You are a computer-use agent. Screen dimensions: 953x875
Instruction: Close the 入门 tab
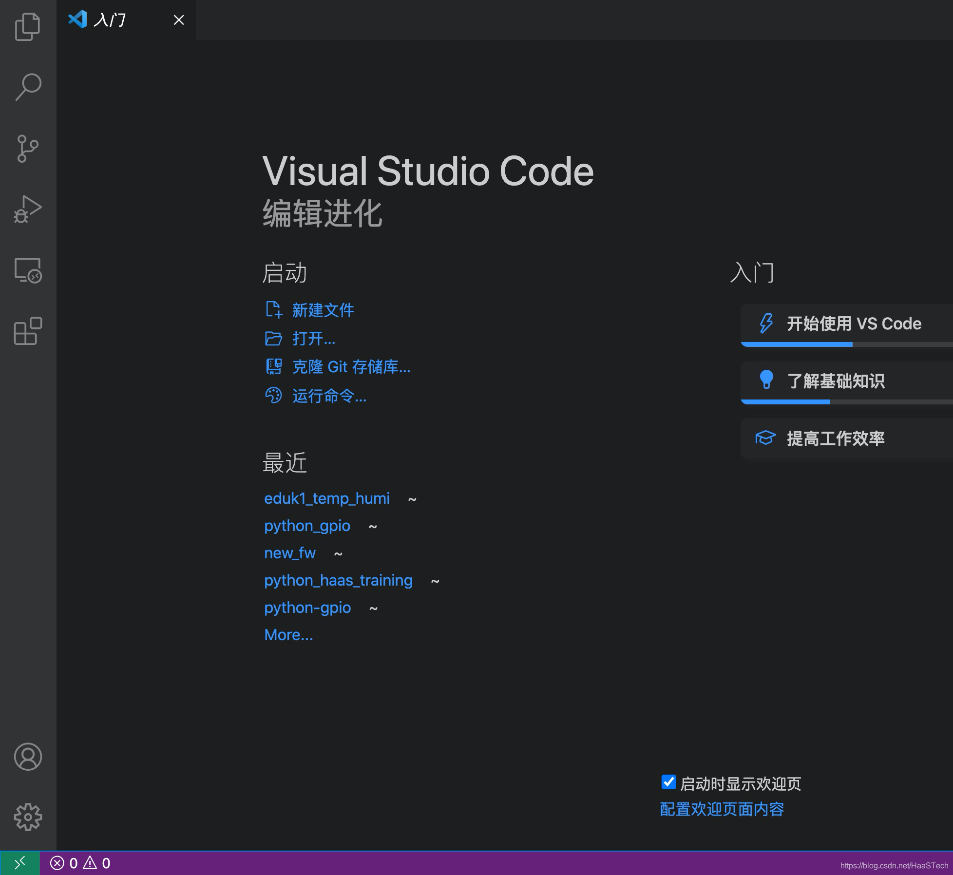click(179, 20)
